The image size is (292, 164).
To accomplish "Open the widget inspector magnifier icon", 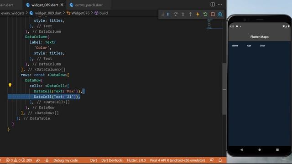I will (x=220, y=14).
